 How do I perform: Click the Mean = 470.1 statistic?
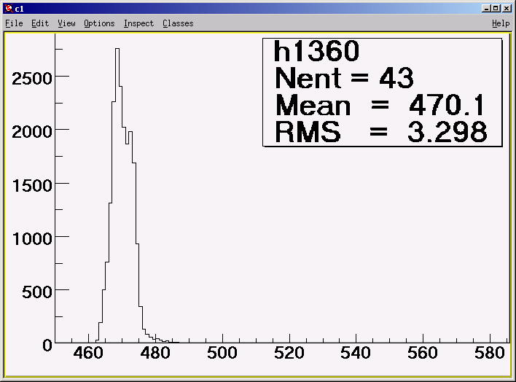pyautogui.click(x=380, y=105)
